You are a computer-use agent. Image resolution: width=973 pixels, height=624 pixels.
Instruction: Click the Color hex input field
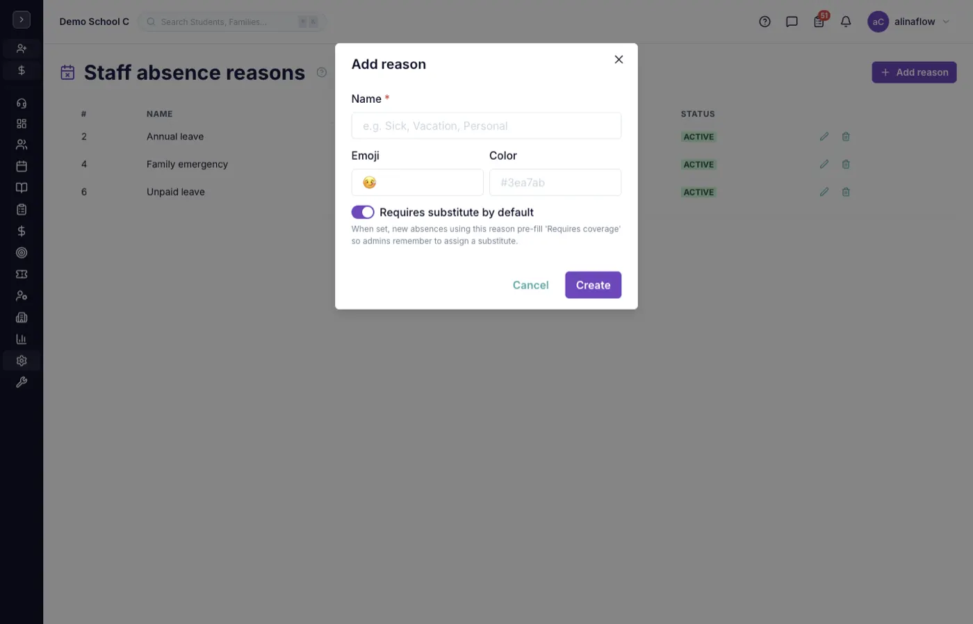point(555,183)
